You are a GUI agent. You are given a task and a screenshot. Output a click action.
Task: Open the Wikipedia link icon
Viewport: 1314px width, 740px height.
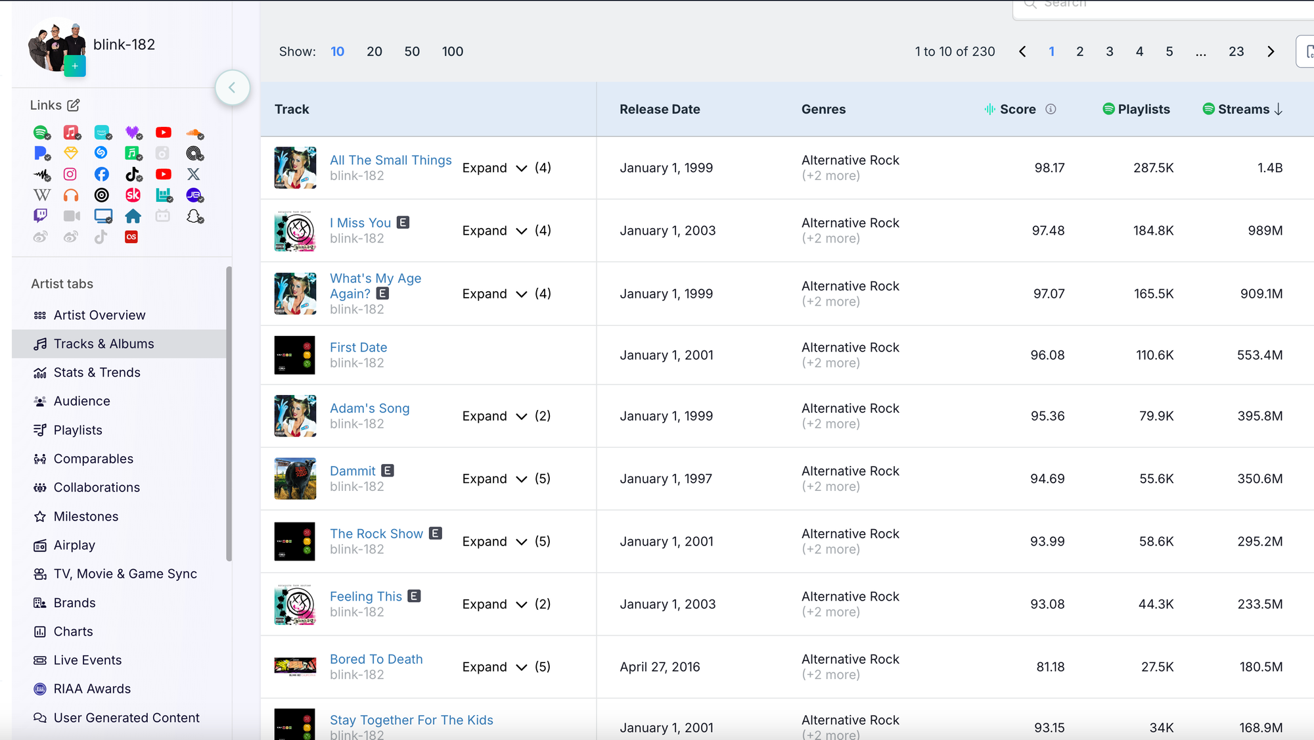point(41,195)
